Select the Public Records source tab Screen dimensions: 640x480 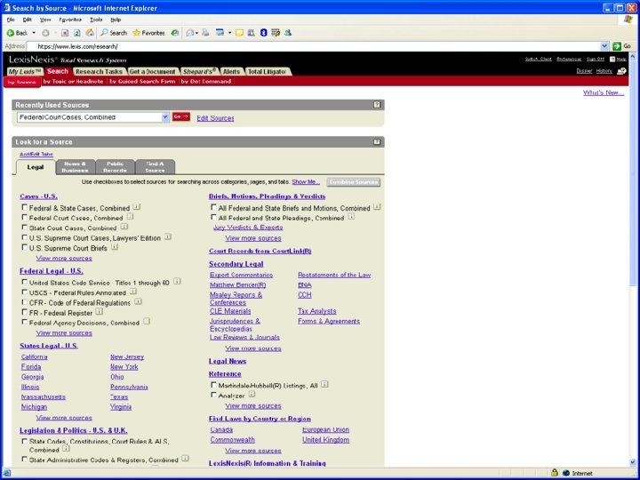pos(115,167)
